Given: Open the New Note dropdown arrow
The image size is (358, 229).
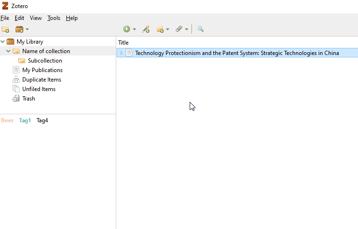Looking at the screenshot, I should [167, 29].
